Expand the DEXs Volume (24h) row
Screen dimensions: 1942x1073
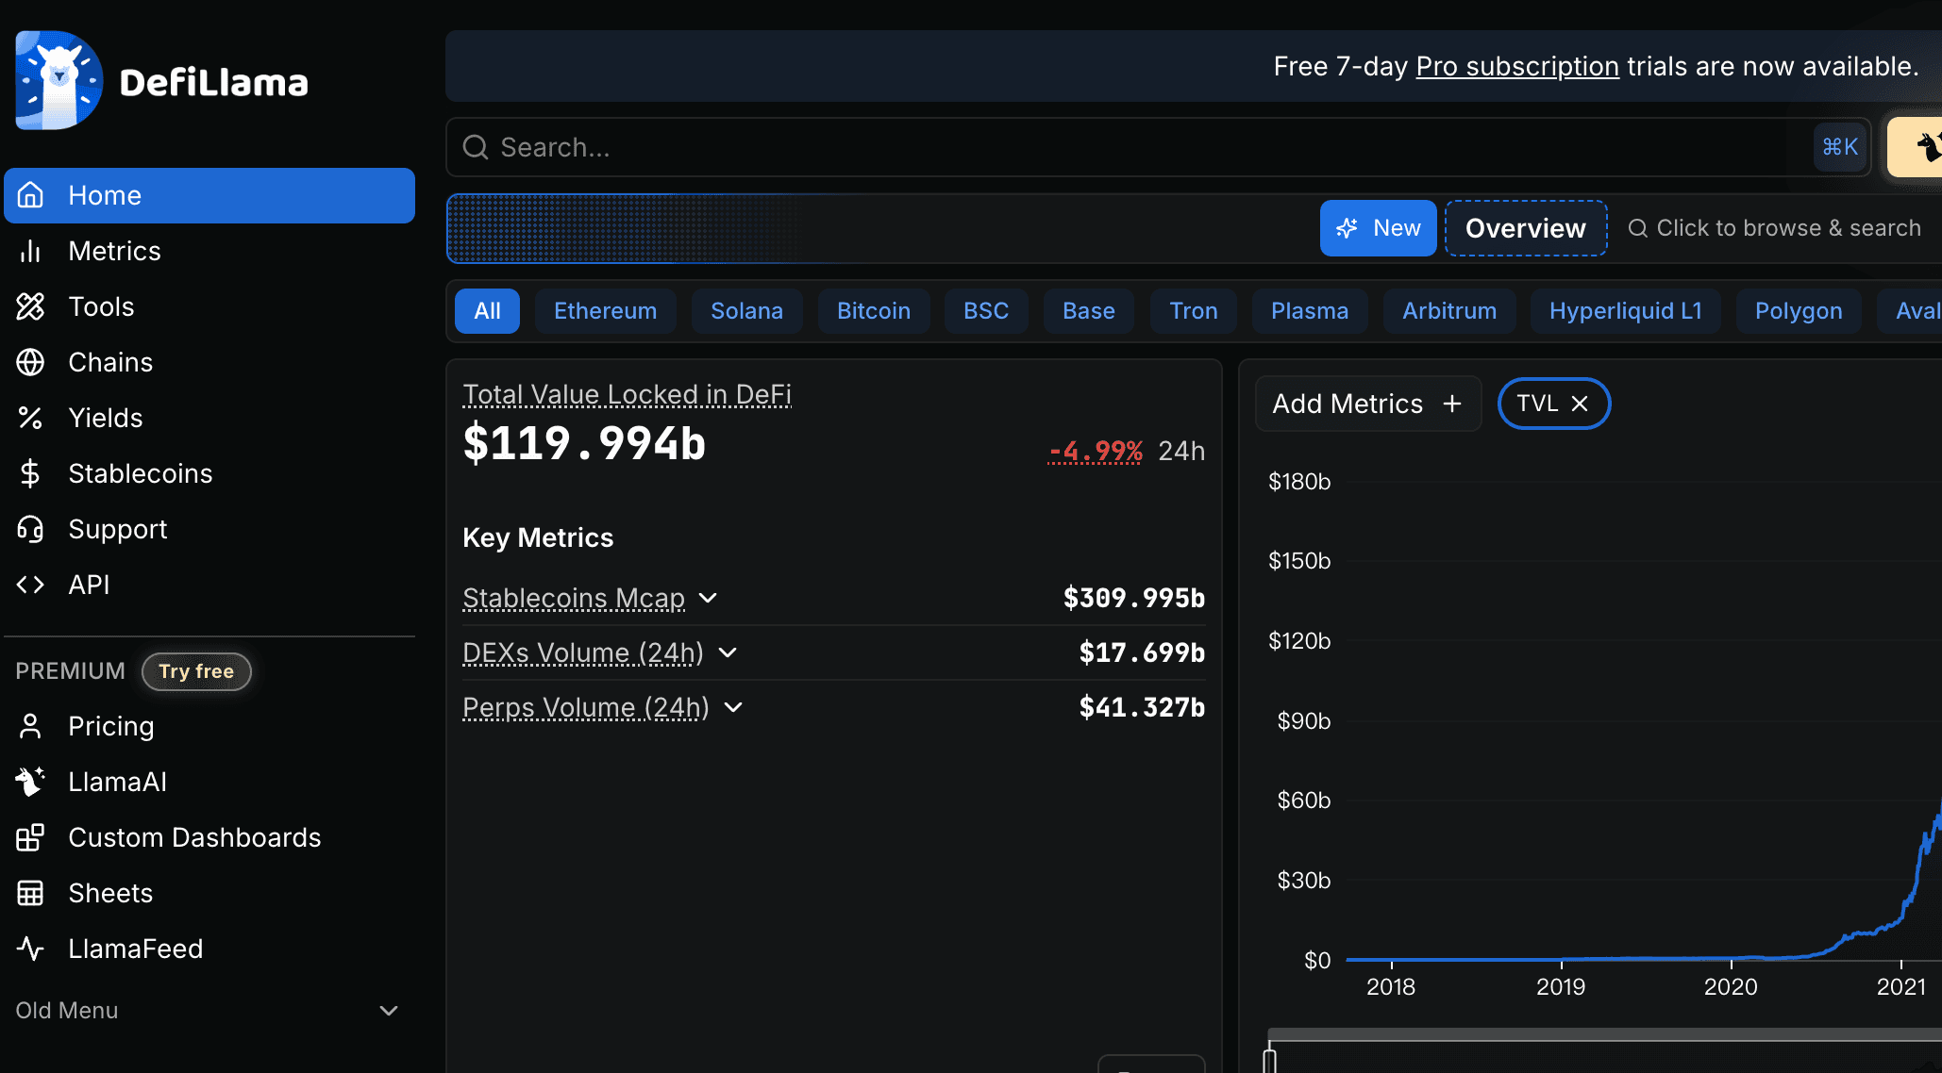click(728, 652)
